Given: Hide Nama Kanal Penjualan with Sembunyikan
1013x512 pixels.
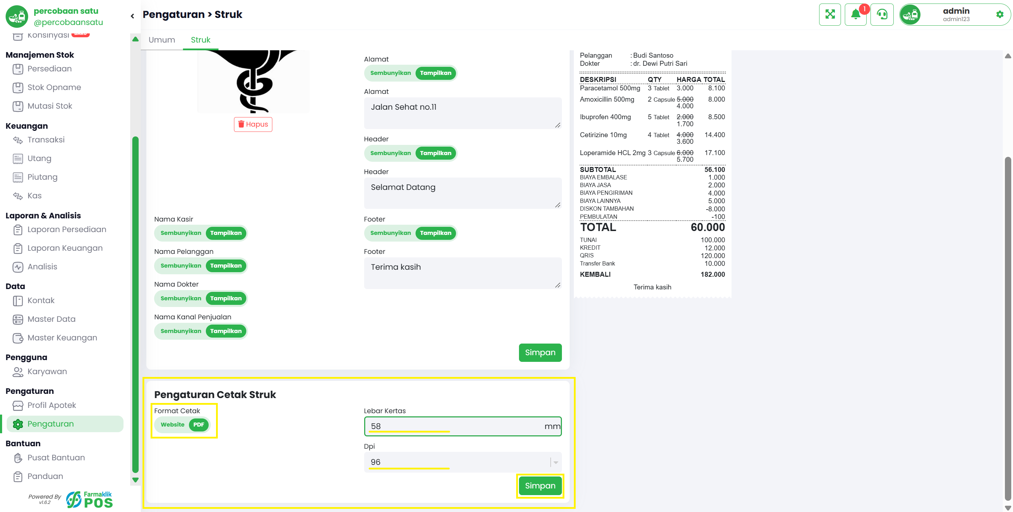Looking at the screenshot, I should tap(181, 331).
